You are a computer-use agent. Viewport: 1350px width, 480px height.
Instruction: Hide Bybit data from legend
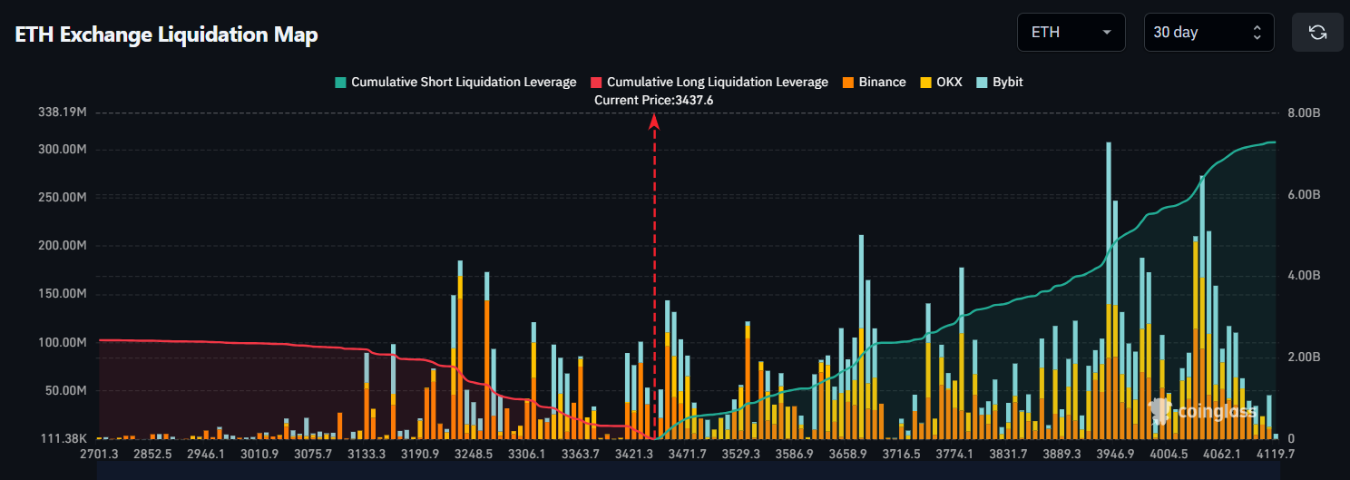click(x=999, y=82)
